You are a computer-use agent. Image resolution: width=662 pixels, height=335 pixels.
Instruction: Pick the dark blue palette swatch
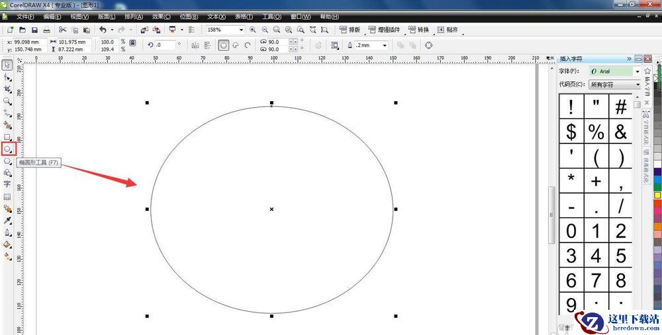tap(657, 172)
